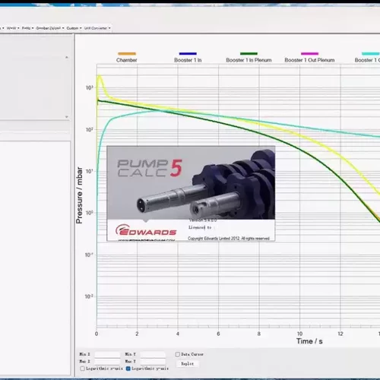The height and width of the screenshot is (380, 380).
Task: Click the Chamber legend label
Action: click(x=127, y=60)
